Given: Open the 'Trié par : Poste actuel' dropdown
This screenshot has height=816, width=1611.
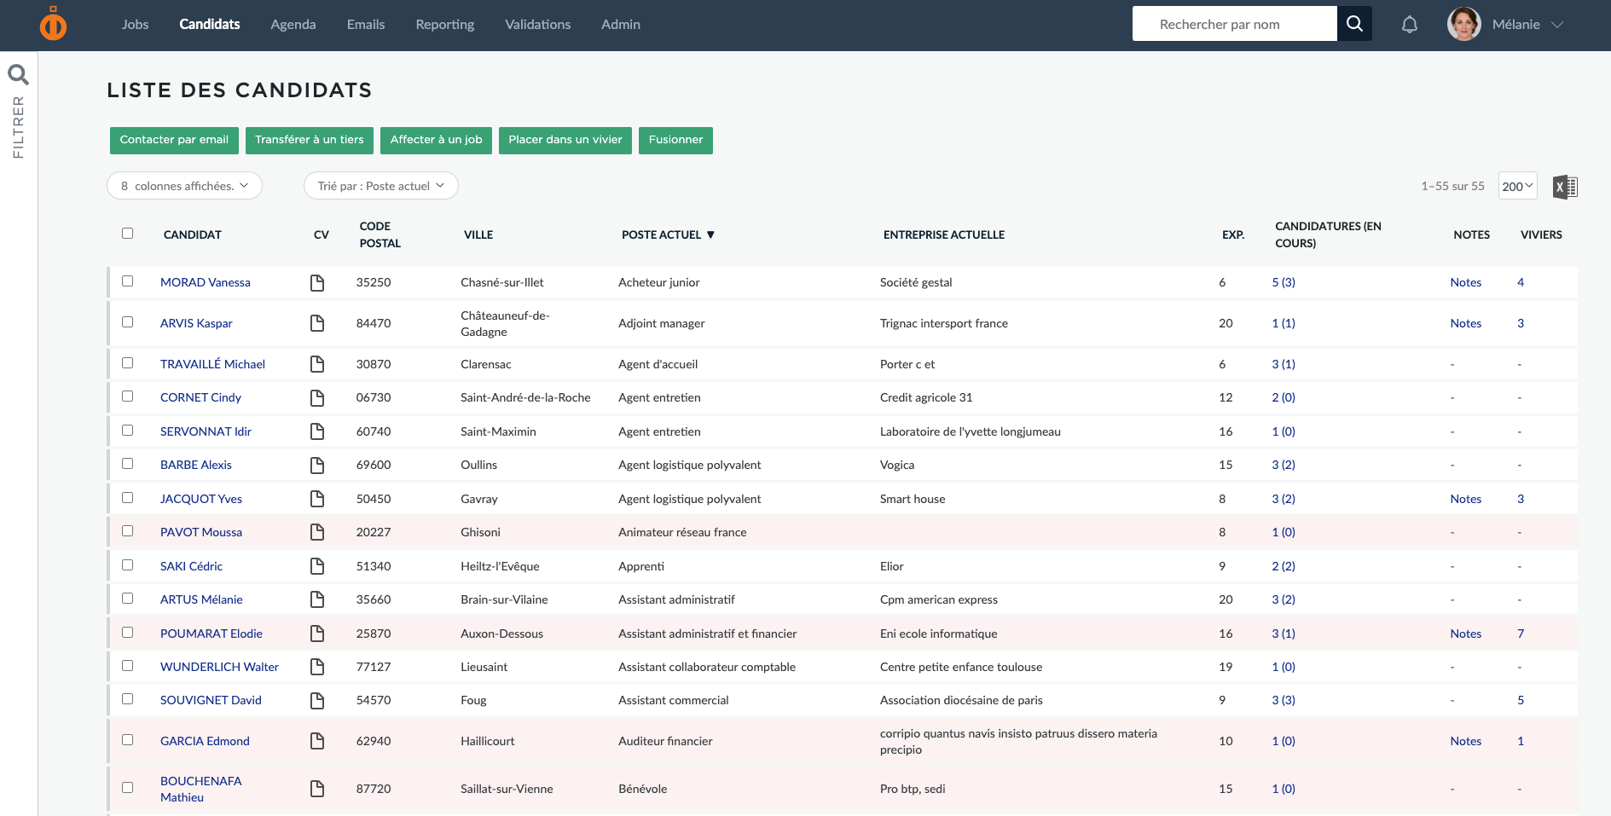Looking at the screenshot, I should click(x=381, y=186).
